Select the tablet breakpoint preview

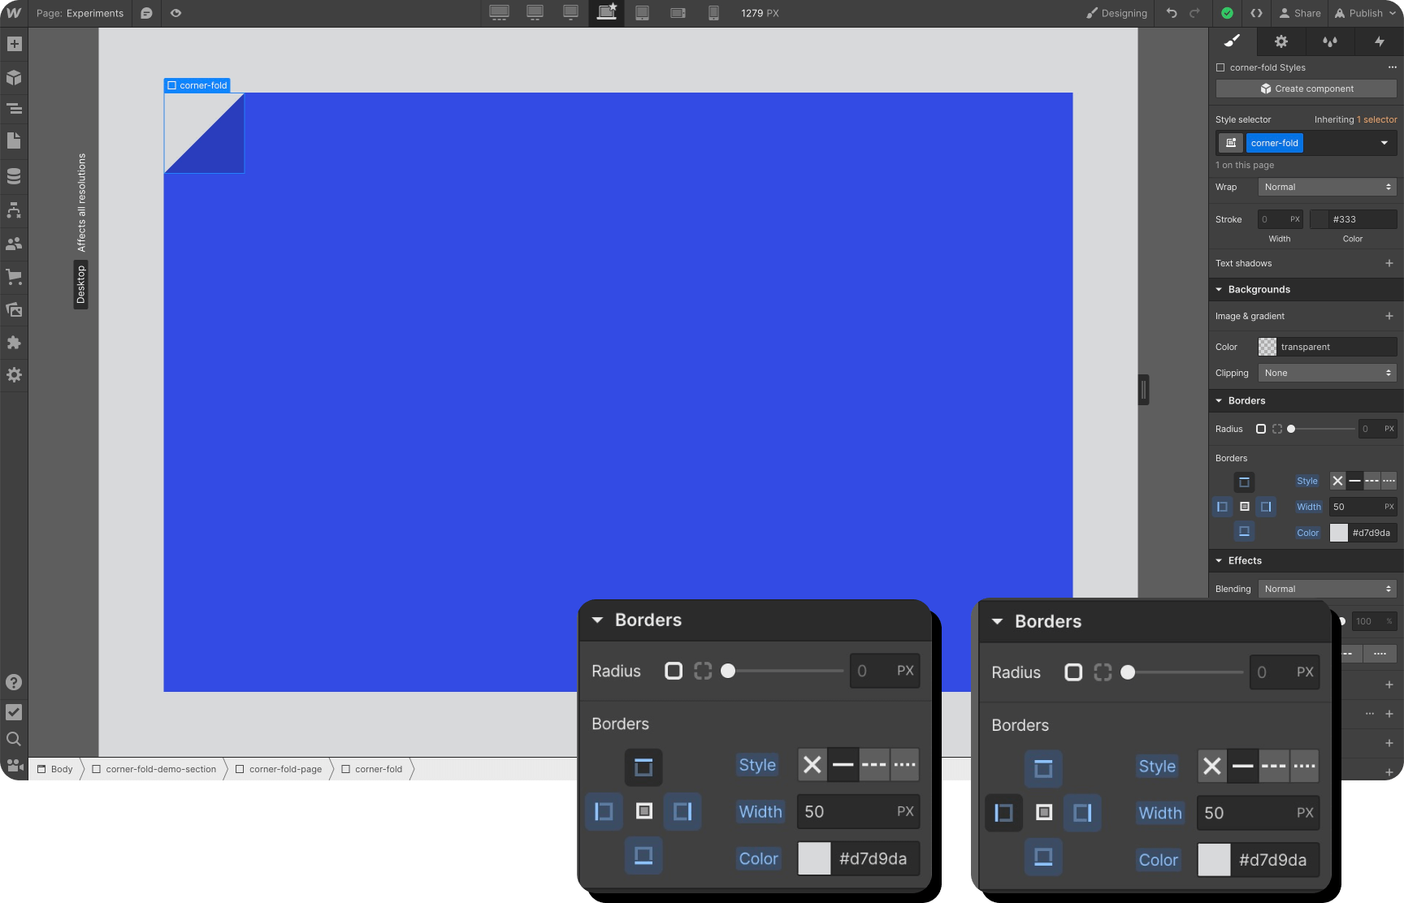tap(642, 13)
